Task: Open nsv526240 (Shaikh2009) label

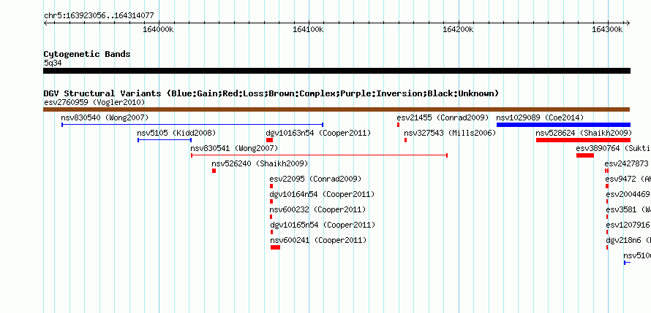Action: pyautogui.click(x=260, y=163)
